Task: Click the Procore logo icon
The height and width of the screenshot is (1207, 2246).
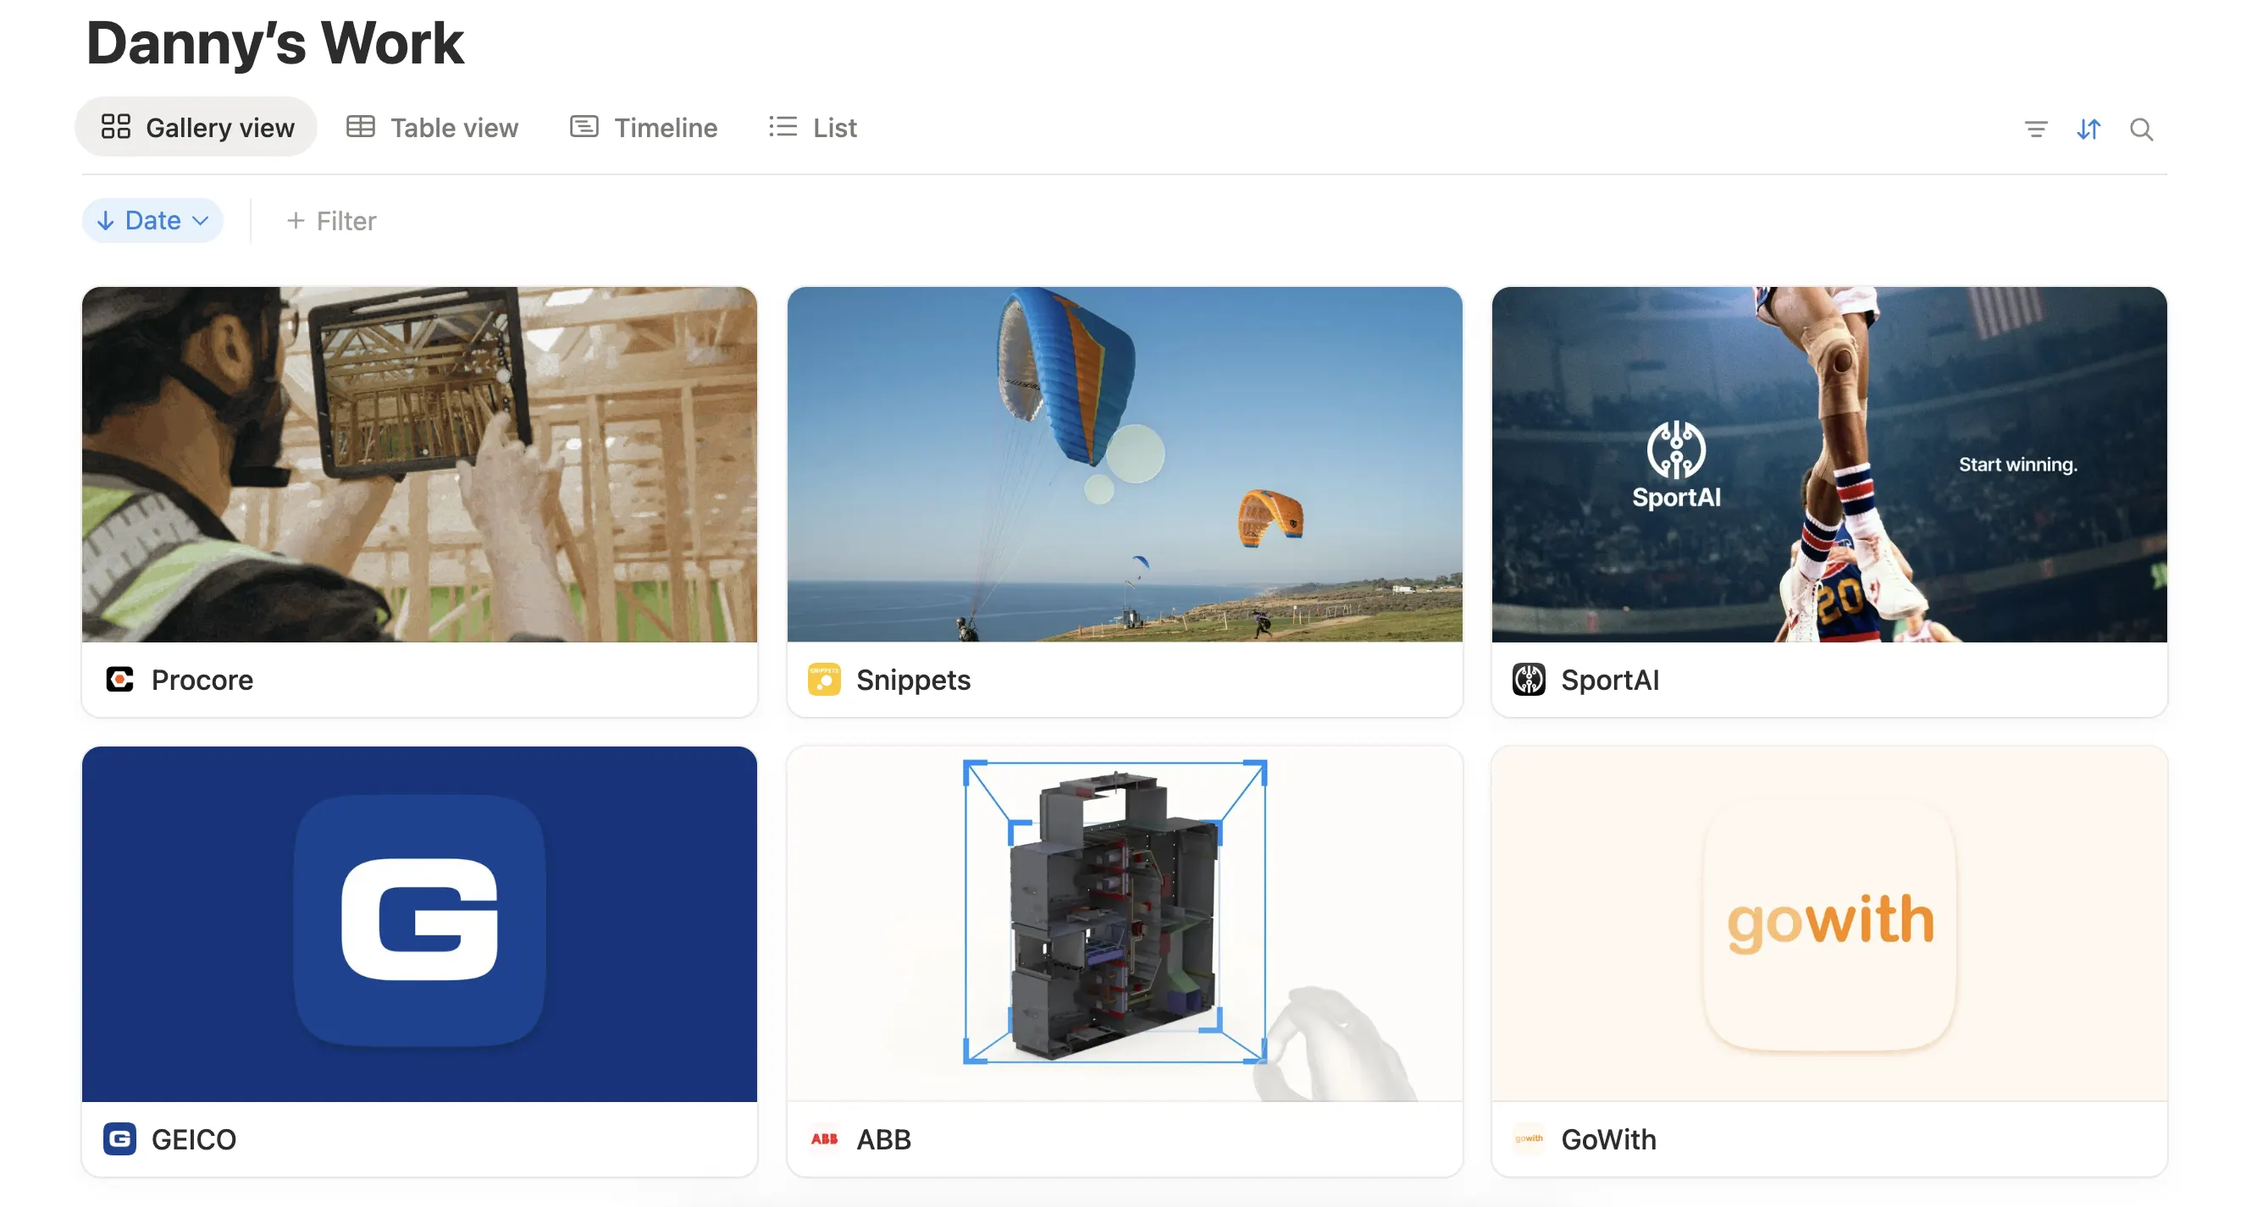Action: tap(120, 680)
